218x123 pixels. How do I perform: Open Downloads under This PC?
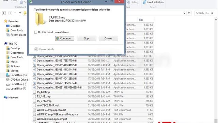[17, 57]
